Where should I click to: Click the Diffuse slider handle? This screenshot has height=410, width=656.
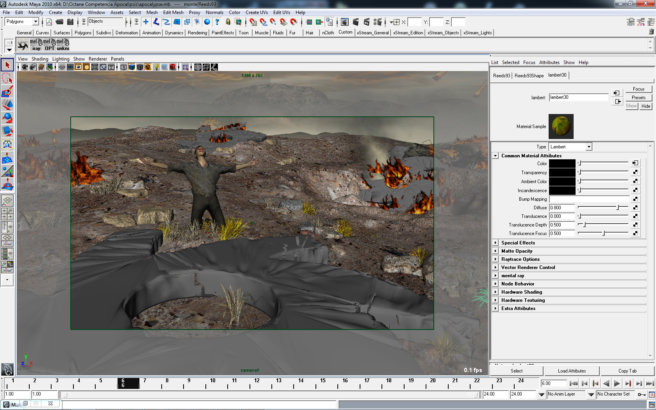(x=618, y=208)
